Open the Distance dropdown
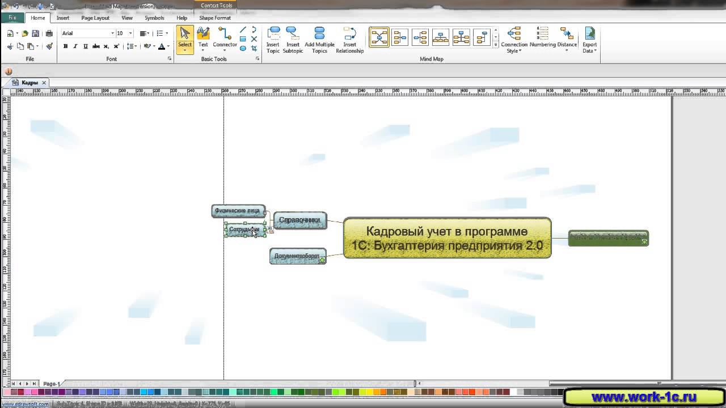Image resolution: width=726 pixels, height=408 pixels. (x=567, y=40)
